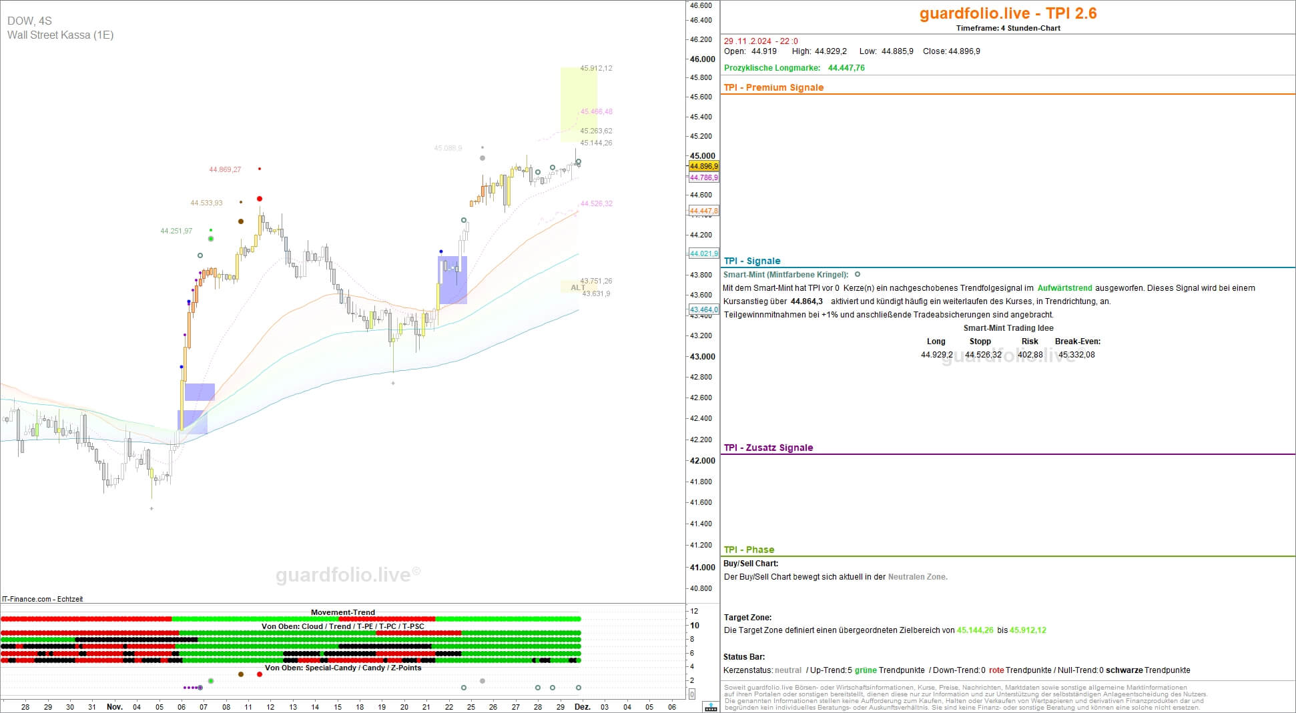Click the Break-Even value 45.332,08
The width and height of the screenshot is (1296, 713).
pyautogui.click(x=1076, y=355)
